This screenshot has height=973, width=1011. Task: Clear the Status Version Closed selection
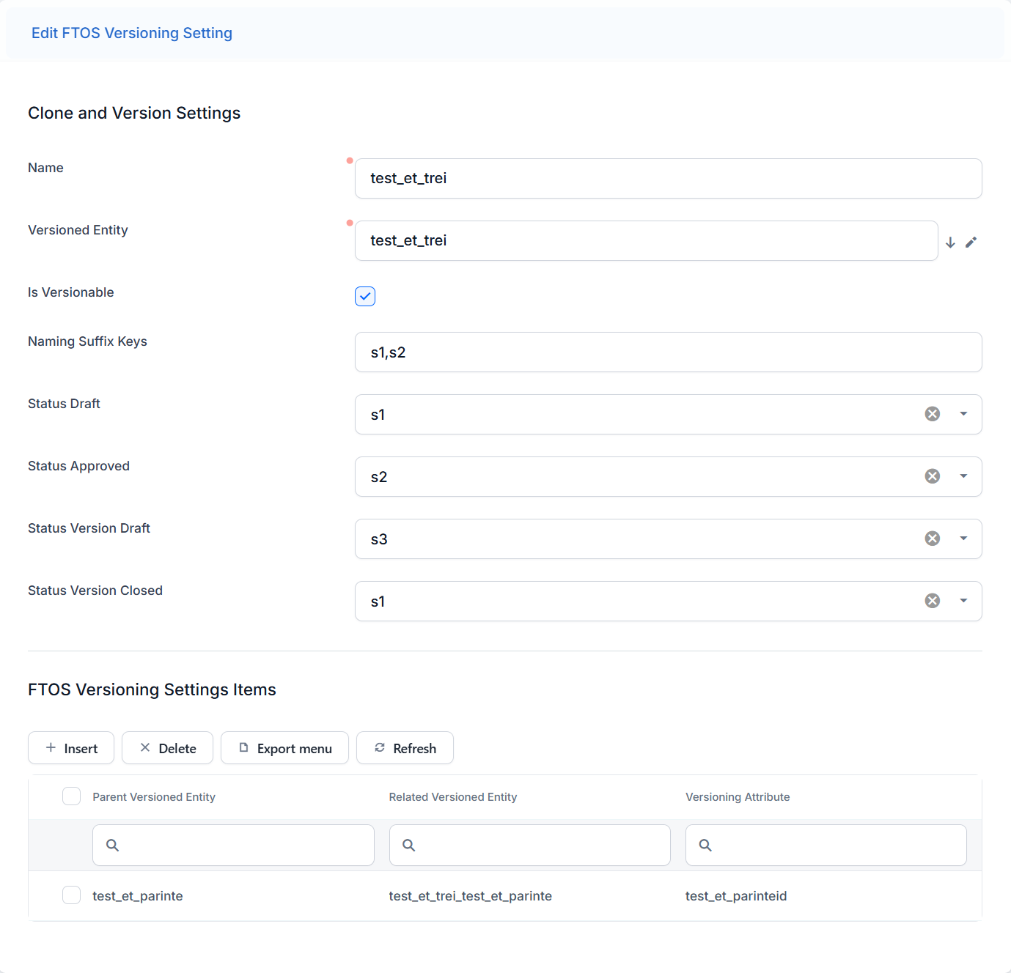coord(932,601)
